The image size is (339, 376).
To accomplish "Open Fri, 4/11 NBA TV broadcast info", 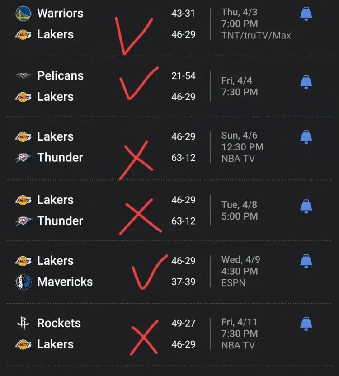I will (x=238, y=345).
